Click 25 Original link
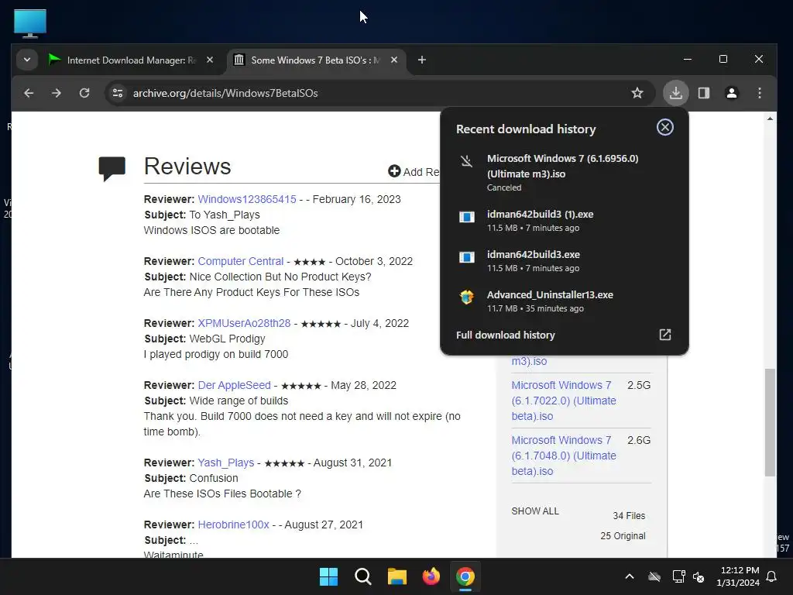Screen dimensions: 793x595 (x=623, y=536)
